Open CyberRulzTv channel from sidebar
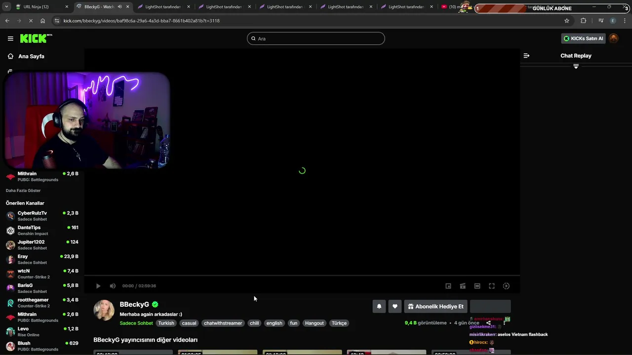 [x=42, y=216]
